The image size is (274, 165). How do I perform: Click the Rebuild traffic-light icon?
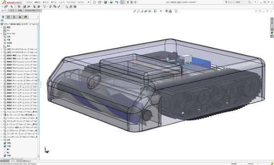128,2
